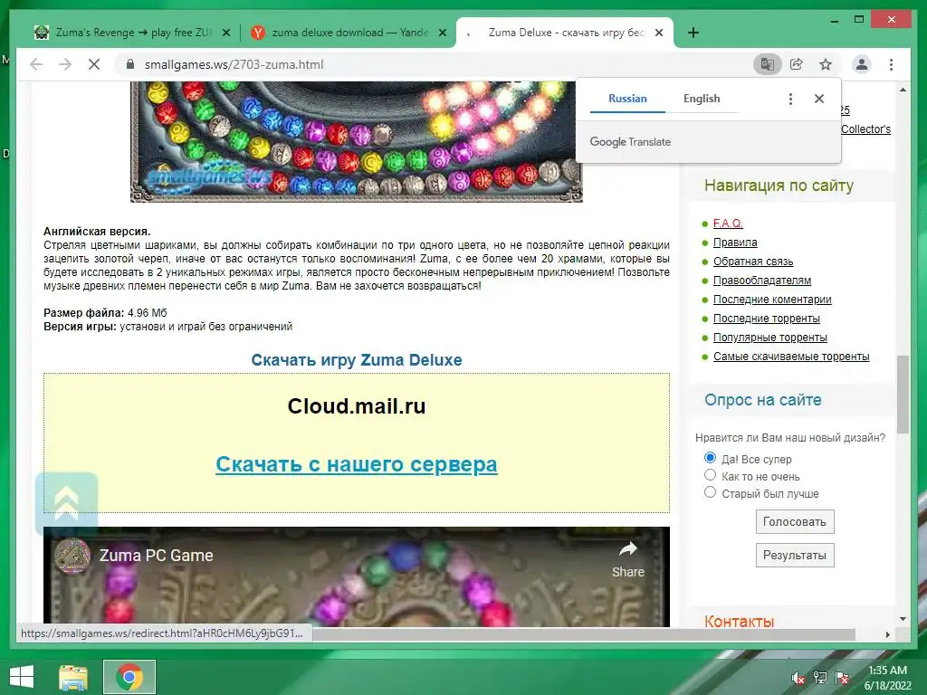
Task: Click the horizontal scrollbar right arrow
Action: click(x=887, y=634)
